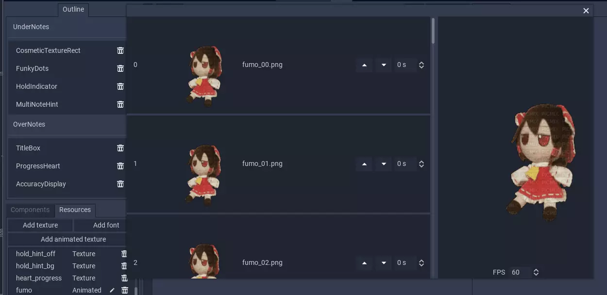This screenshot has height=295, width=607.
Task: Delete the FunkyDots entry with its trash icon
Action: click(x=120, y=68)
